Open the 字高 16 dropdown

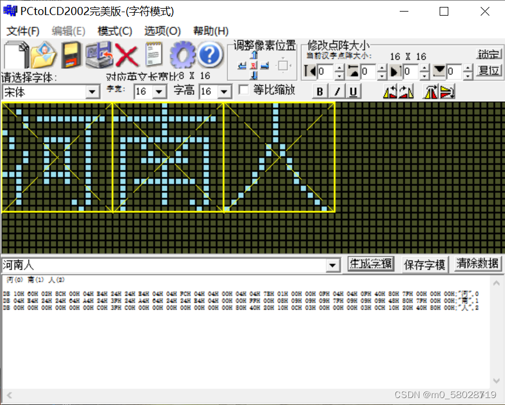click(x=223, y=93)
